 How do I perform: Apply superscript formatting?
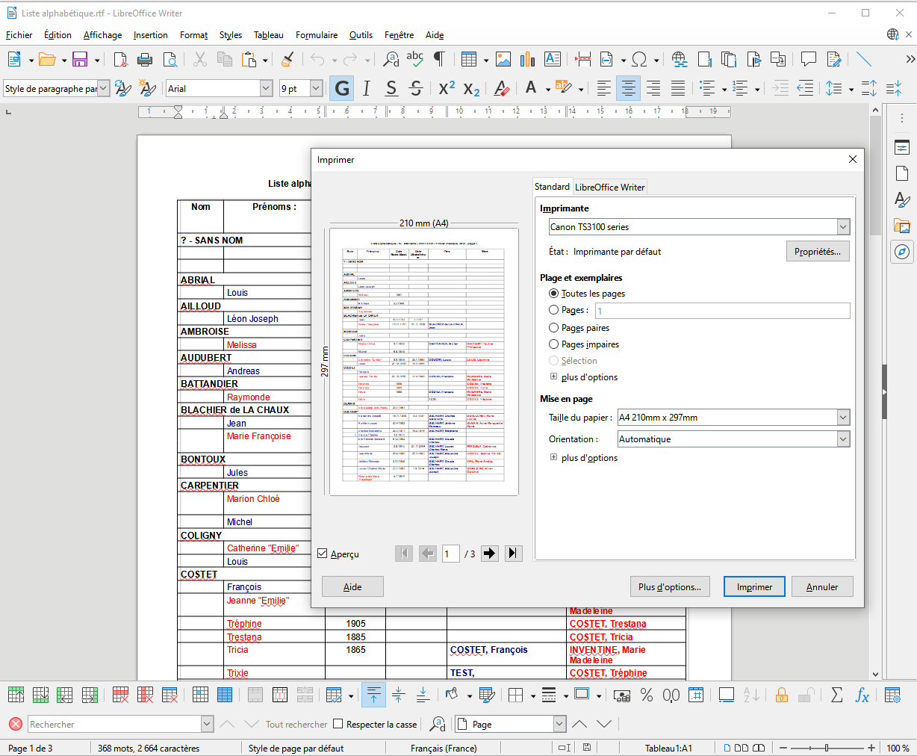click(x=445, y=88)
